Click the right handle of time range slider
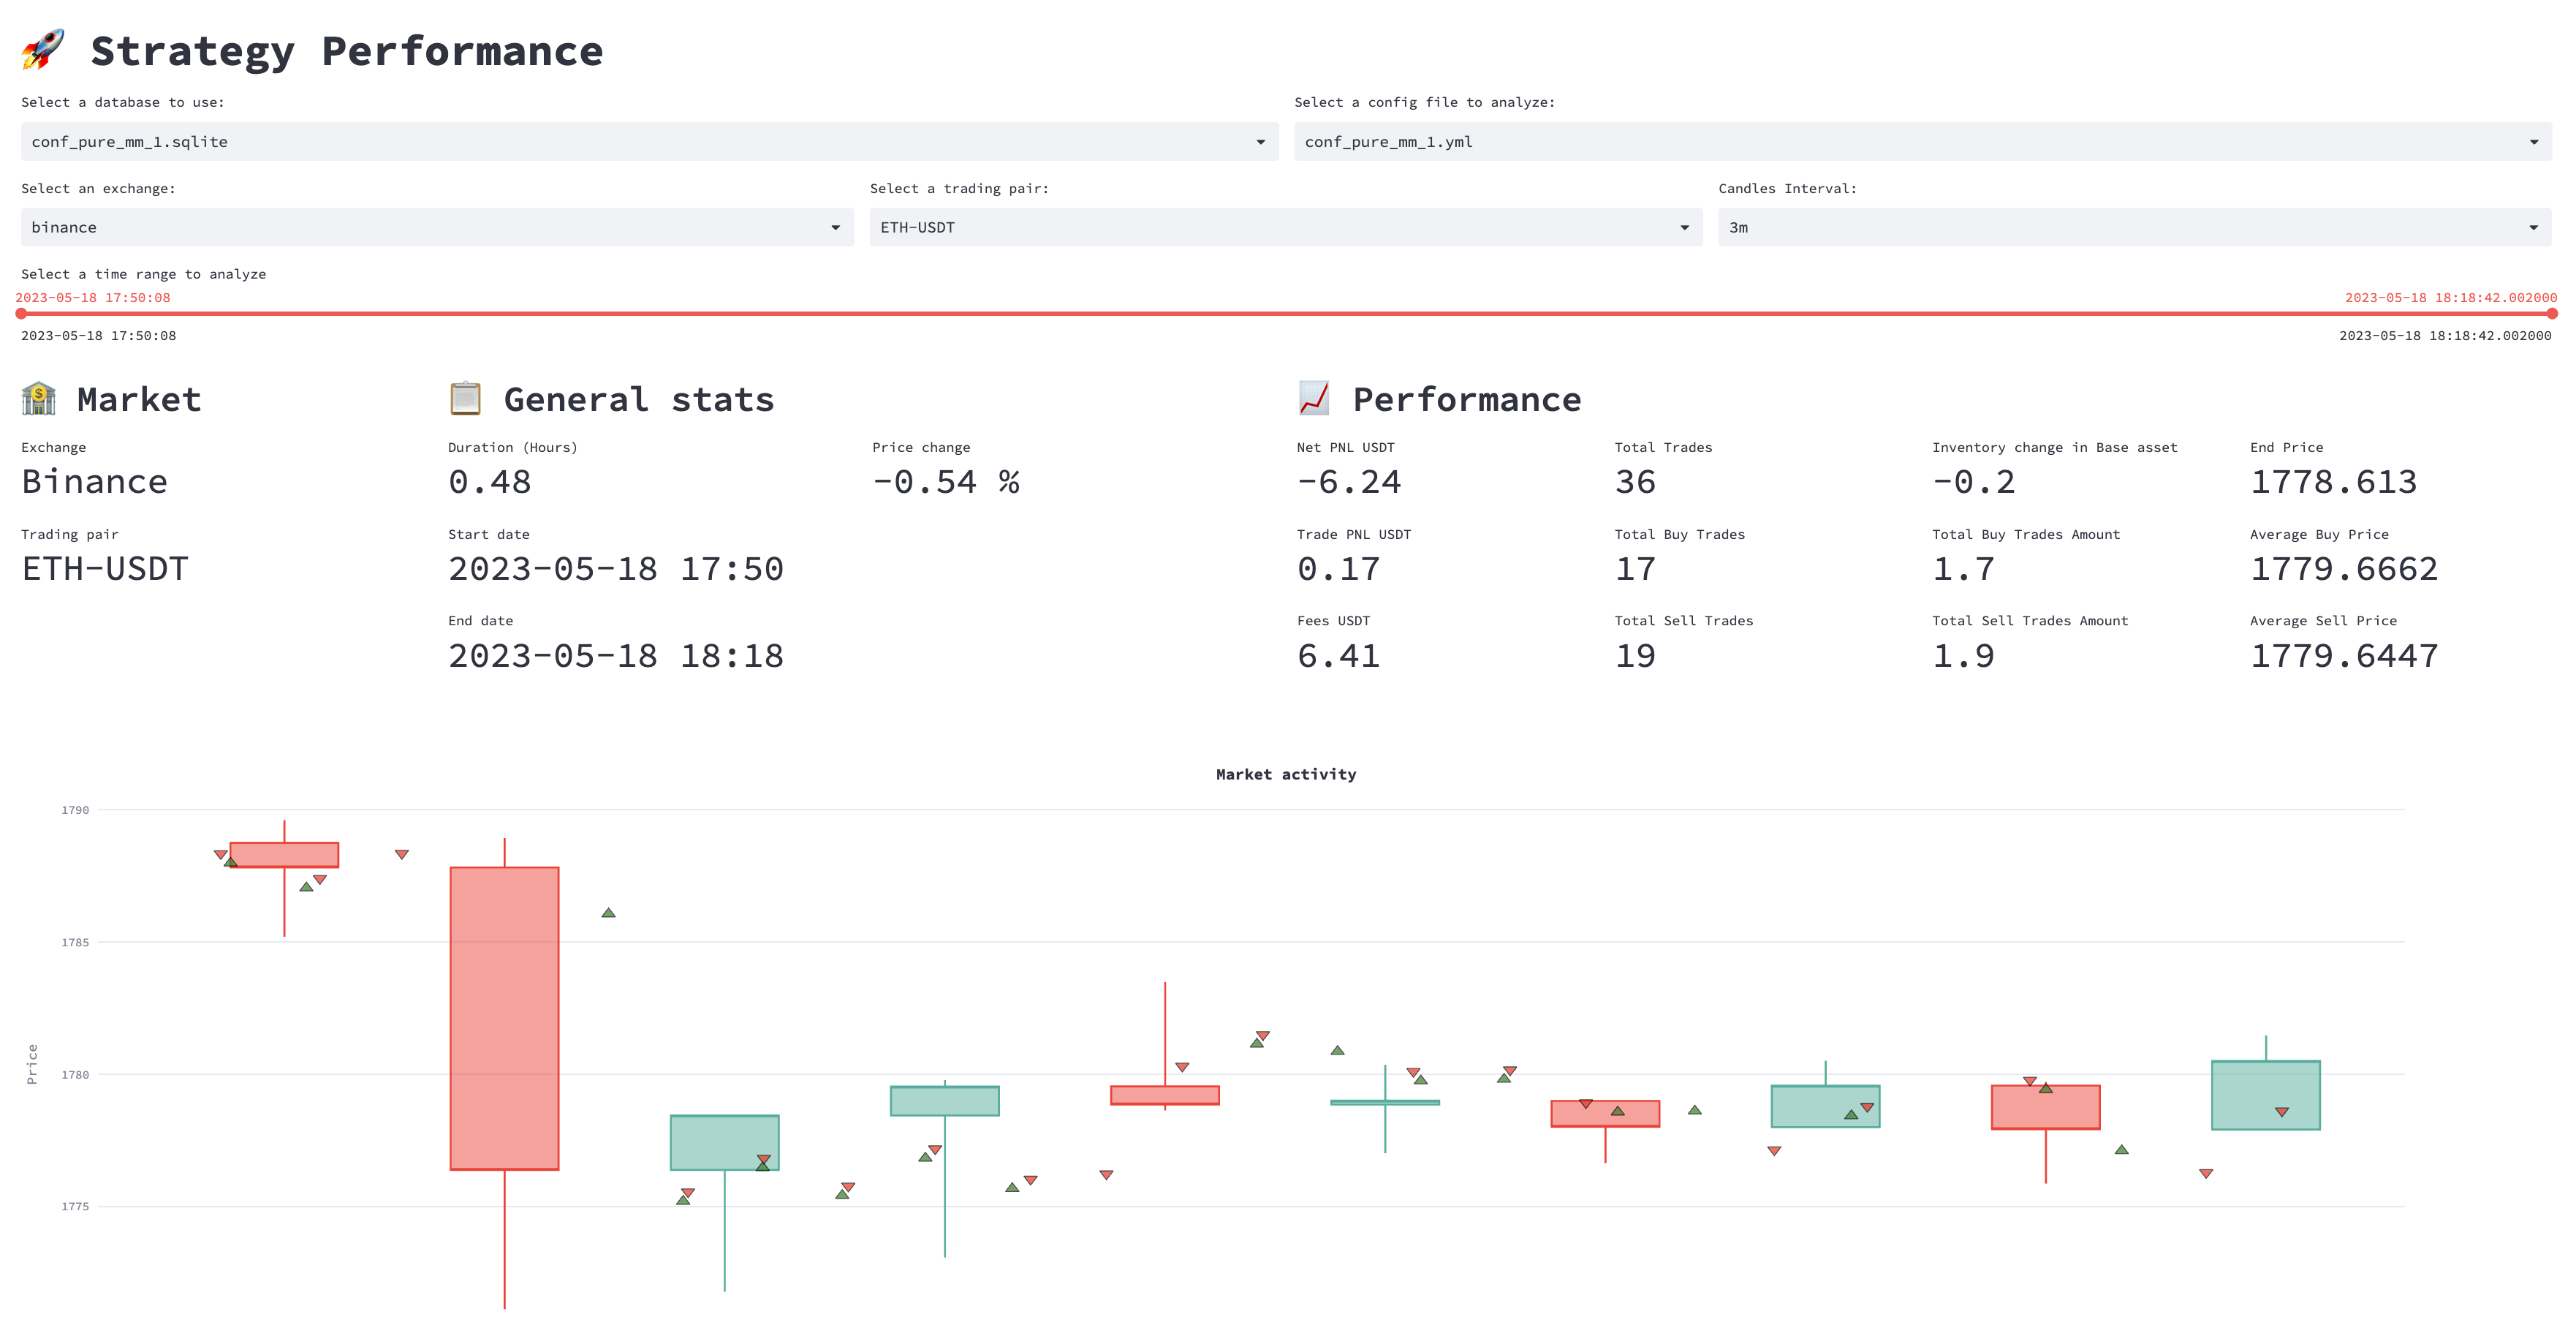2576x1328 pixels. pos(2552,314)
